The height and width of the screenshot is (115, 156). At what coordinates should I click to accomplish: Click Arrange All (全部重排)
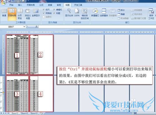(x=104, y=13)
